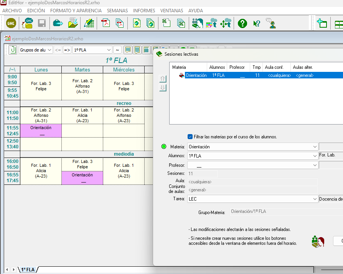Click the grey save diskette icon

point(41,23)
